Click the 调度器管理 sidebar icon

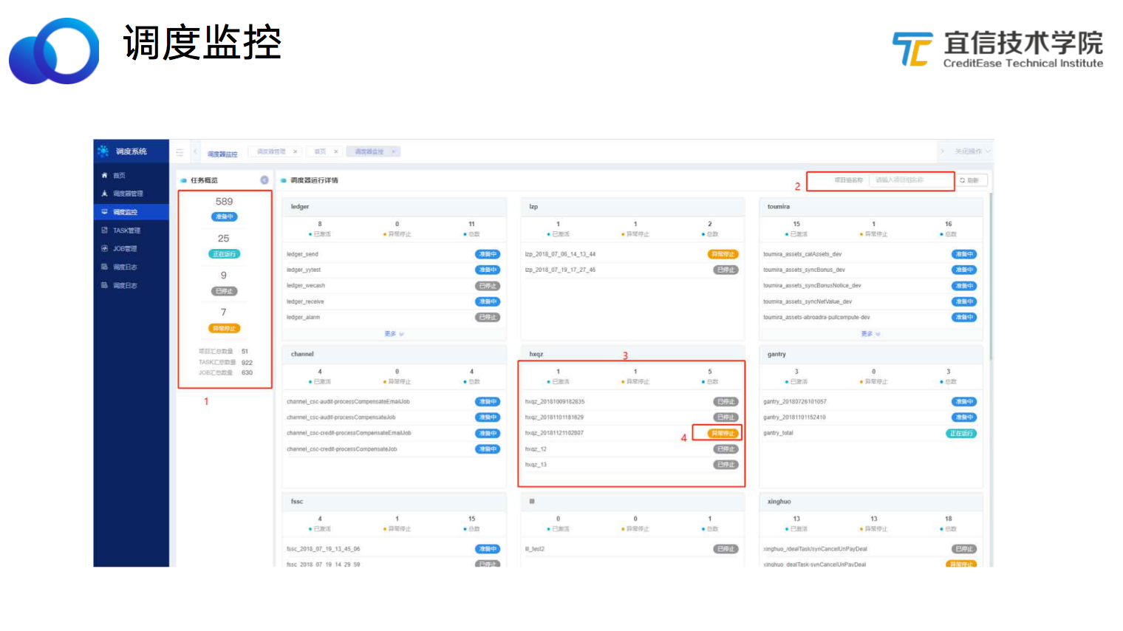tap(104, 194)
